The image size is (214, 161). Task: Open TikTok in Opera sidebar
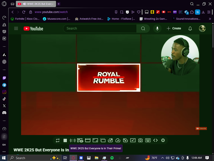tap(4, 99)
